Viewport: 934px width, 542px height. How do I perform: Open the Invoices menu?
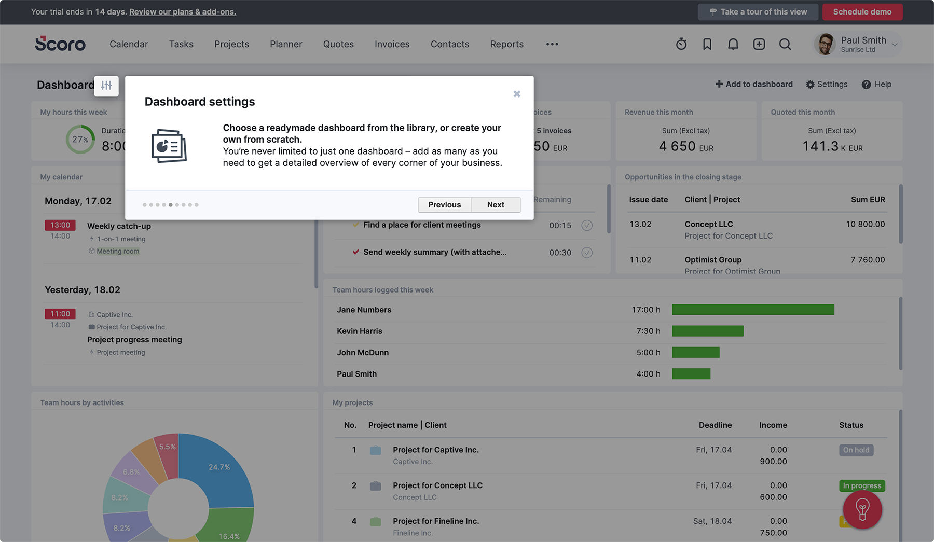pos(392,44)
